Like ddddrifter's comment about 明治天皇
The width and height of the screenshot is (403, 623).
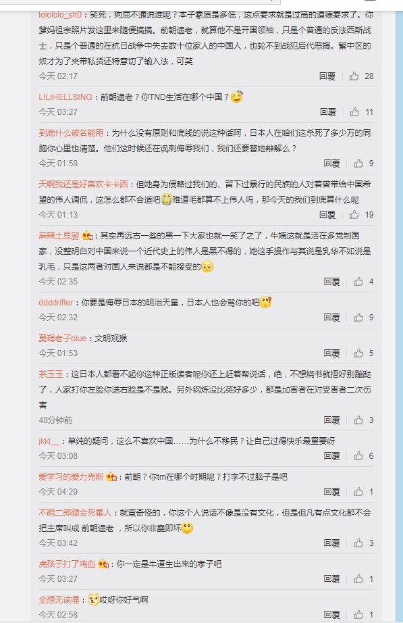point(358,317)
